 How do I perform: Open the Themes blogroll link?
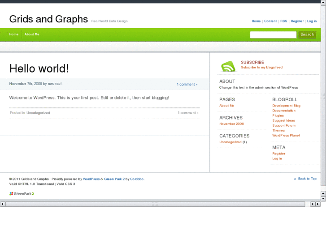[278, 130]
